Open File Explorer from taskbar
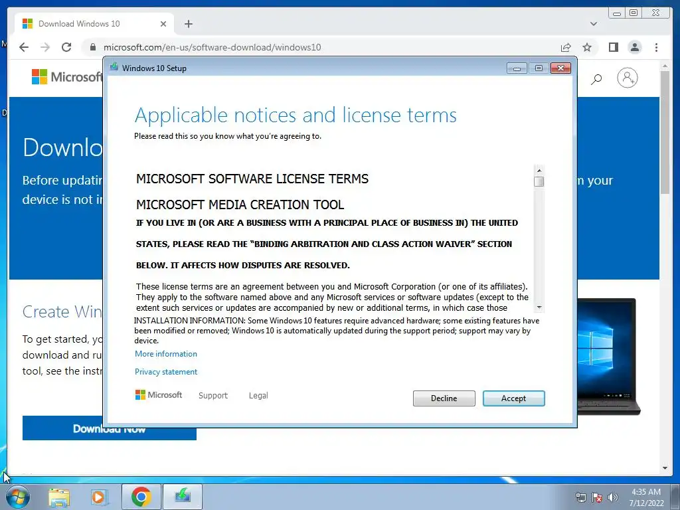This screenshot has width=680, height=510. coord(59,497)
